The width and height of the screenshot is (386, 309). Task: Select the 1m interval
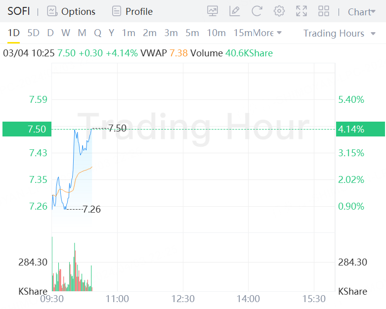[x=129, y=33]
